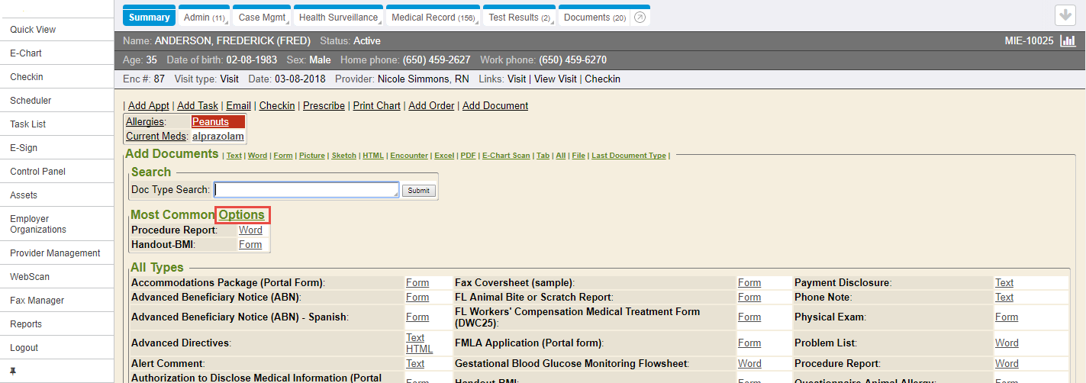This screenshot has width=1086, height=383.
Task: Click the Add Document link
Action: (495, 106)
